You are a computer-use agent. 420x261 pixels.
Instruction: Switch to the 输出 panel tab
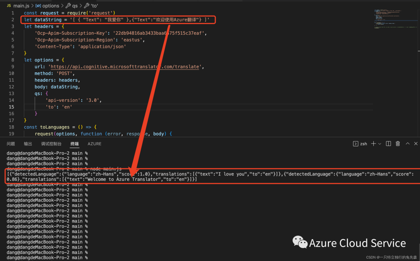click(28, 144)
